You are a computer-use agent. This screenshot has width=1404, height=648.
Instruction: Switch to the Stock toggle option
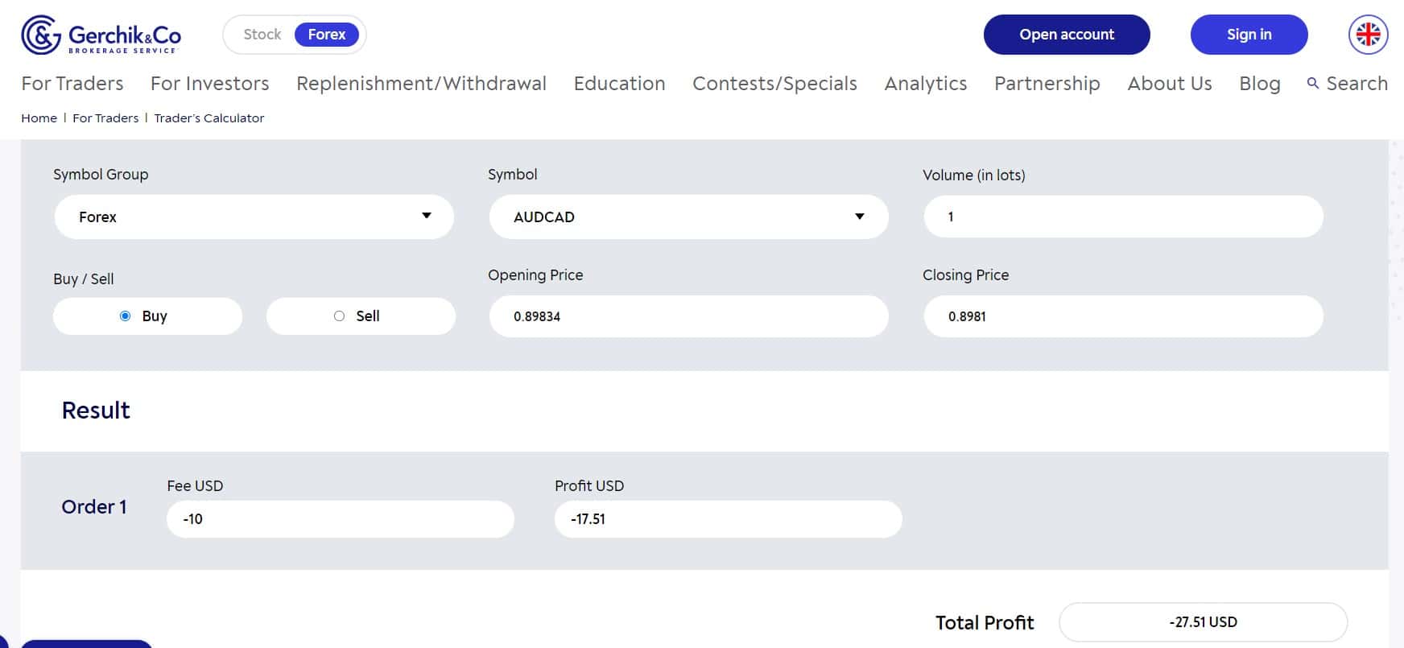pyautogui.click(x=262, y=35)
